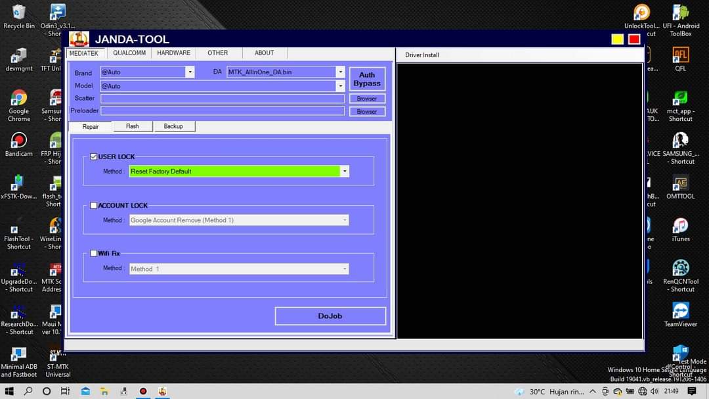Viewport: 709px width, 399px height.
Task: Open the UnlockTool shortcut icon
Action: (x=641, y=20)
